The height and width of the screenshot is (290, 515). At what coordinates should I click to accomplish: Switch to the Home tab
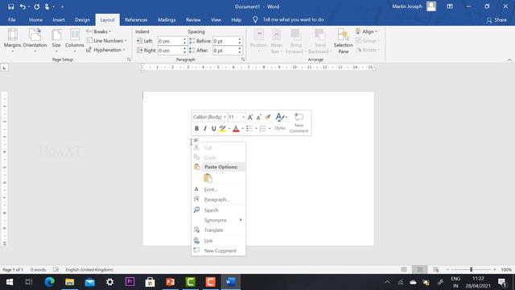coord(35,19)
